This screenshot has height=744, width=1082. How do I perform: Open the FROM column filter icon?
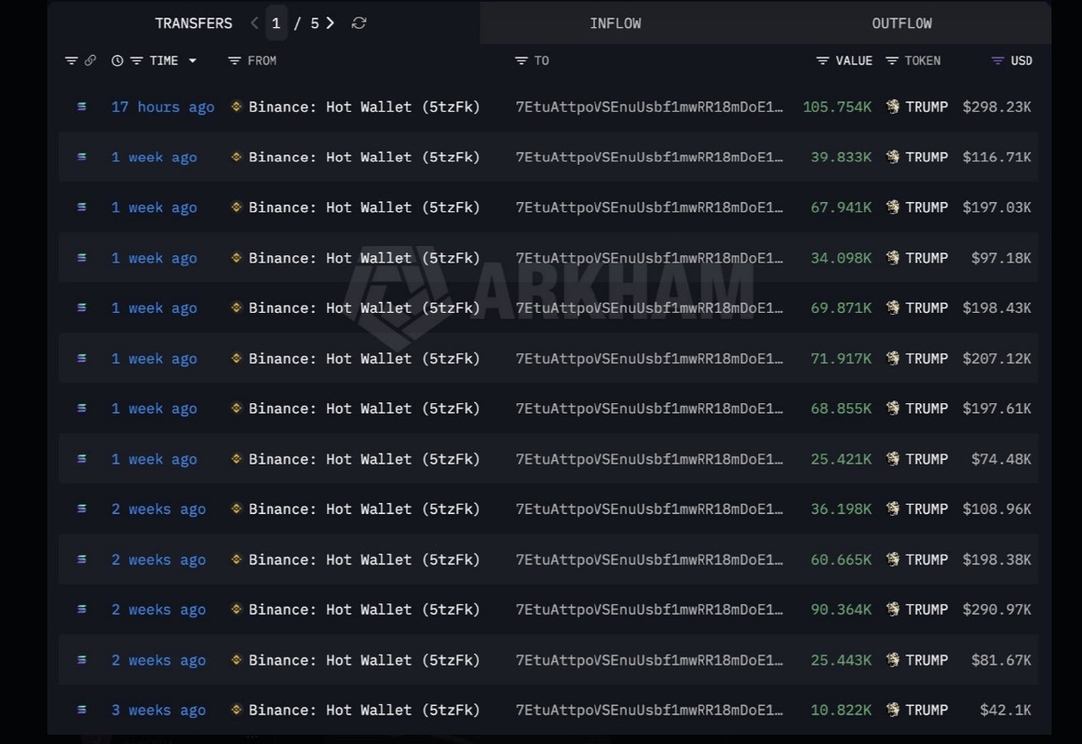[234, 60]
